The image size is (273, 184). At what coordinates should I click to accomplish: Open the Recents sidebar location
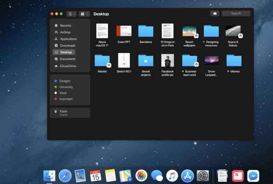click(x=65, y=26)
